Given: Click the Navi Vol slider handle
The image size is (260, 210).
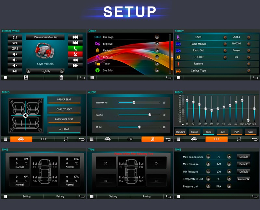Looking at the screenshot, I should (x=150, y=115).
